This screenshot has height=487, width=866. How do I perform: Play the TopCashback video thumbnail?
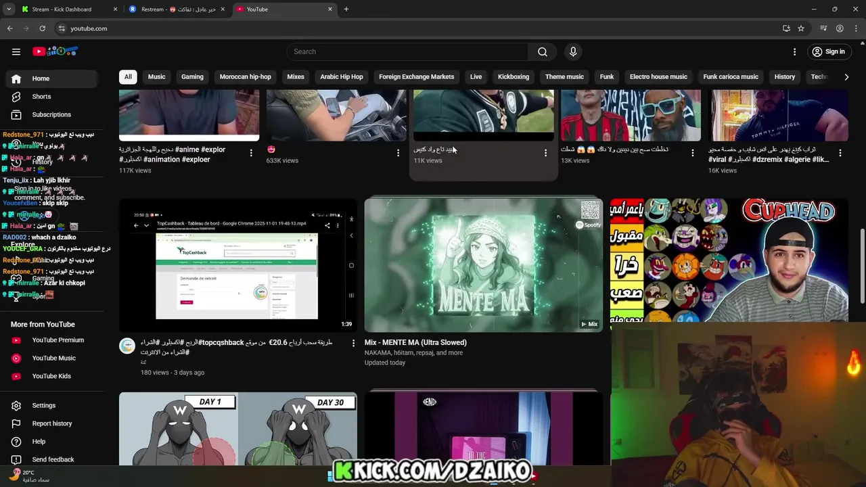click(238, 265)
